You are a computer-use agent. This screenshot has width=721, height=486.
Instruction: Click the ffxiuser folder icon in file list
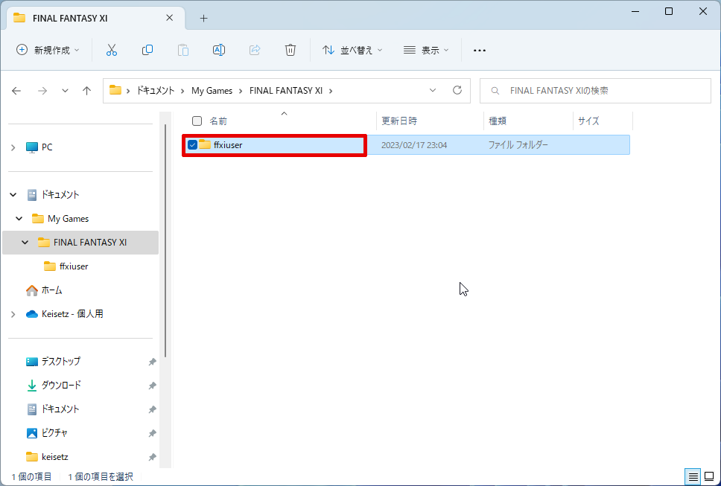click(205, 144)
